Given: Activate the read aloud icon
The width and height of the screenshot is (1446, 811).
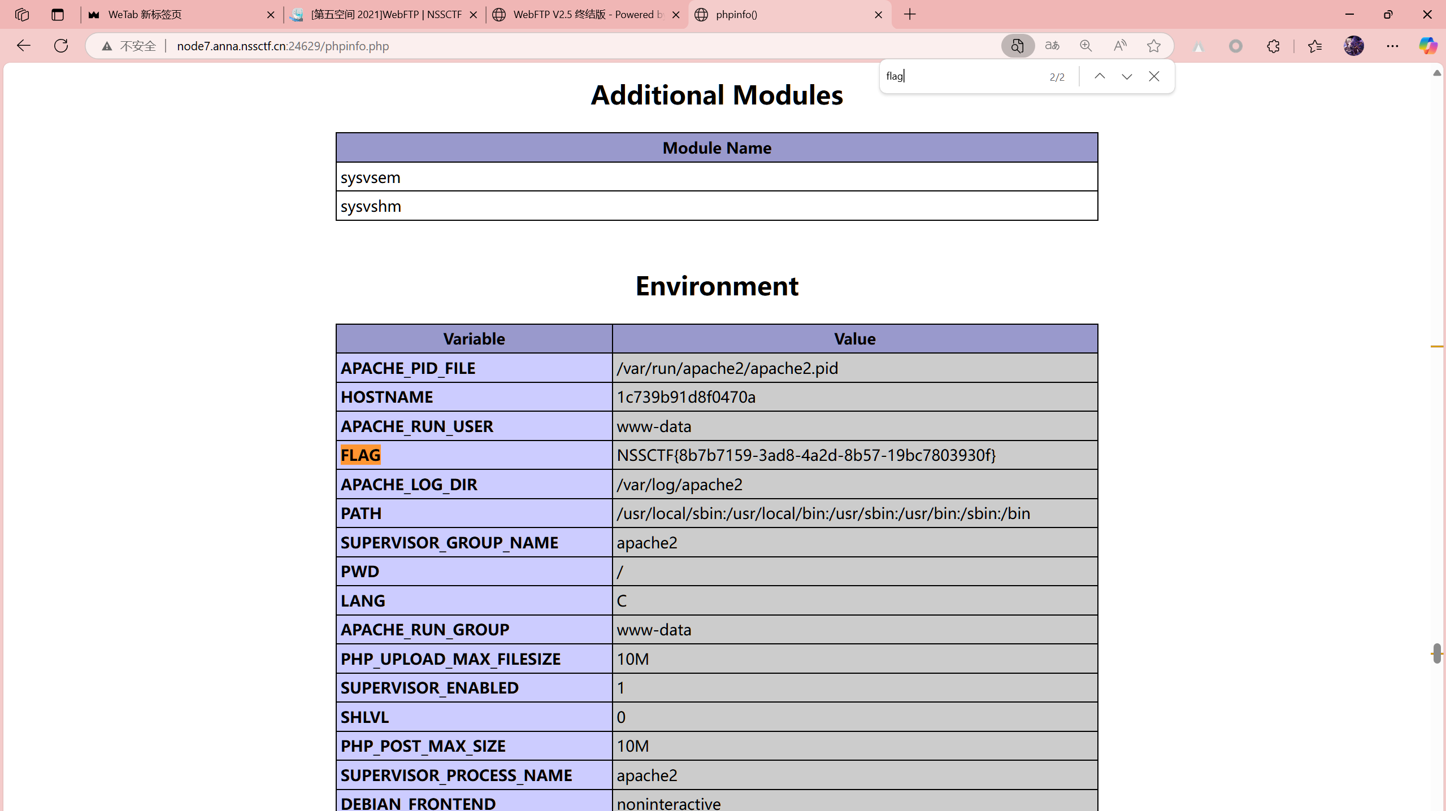Looking at the screenshot, I should [x=1119, y=46].
